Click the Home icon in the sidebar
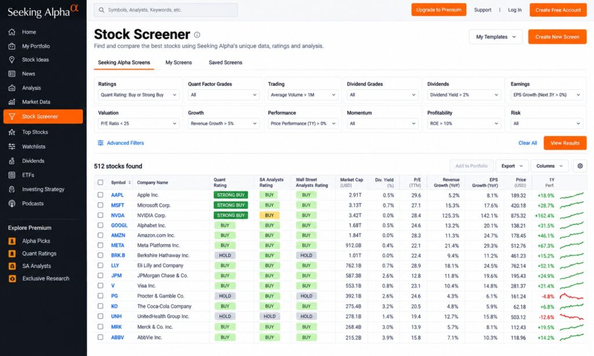The height and width of the screenshot is (356, 594). pos(12,32)
